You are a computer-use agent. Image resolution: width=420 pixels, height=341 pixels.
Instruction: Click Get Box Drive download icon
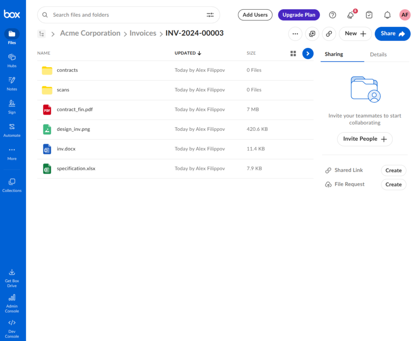tap(12, 272)
